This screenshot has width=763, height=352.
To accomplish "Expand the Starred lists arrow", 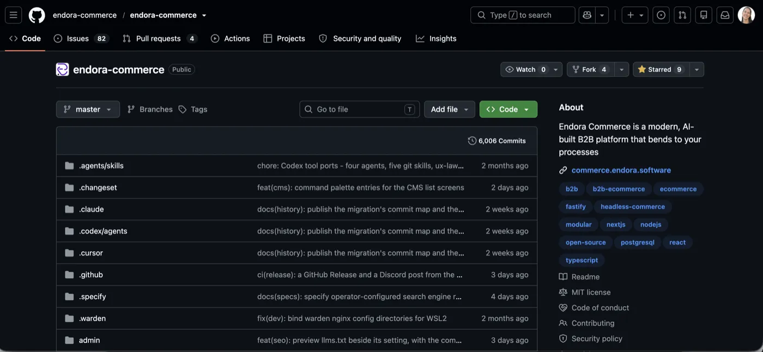I will (x=697, y=69).
